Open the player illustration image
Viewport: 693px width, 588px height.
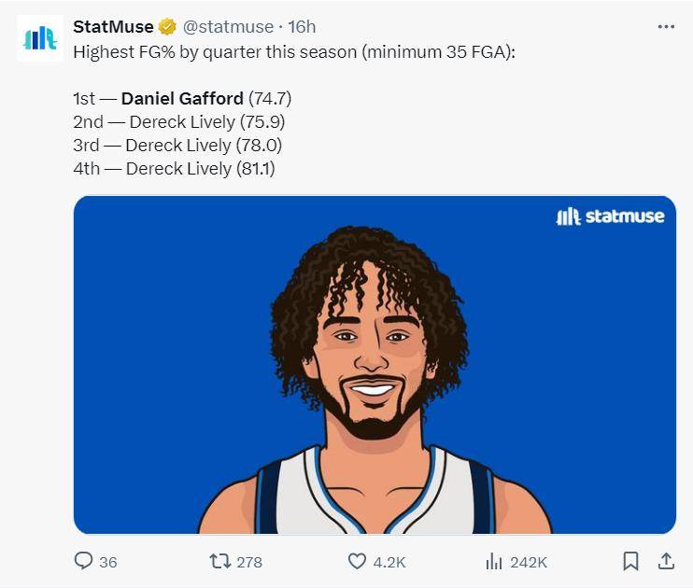pos(374,373)
